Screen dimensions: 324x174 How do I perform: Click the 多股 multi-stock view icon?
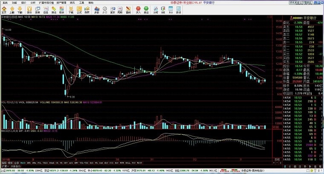click(97, 10)
